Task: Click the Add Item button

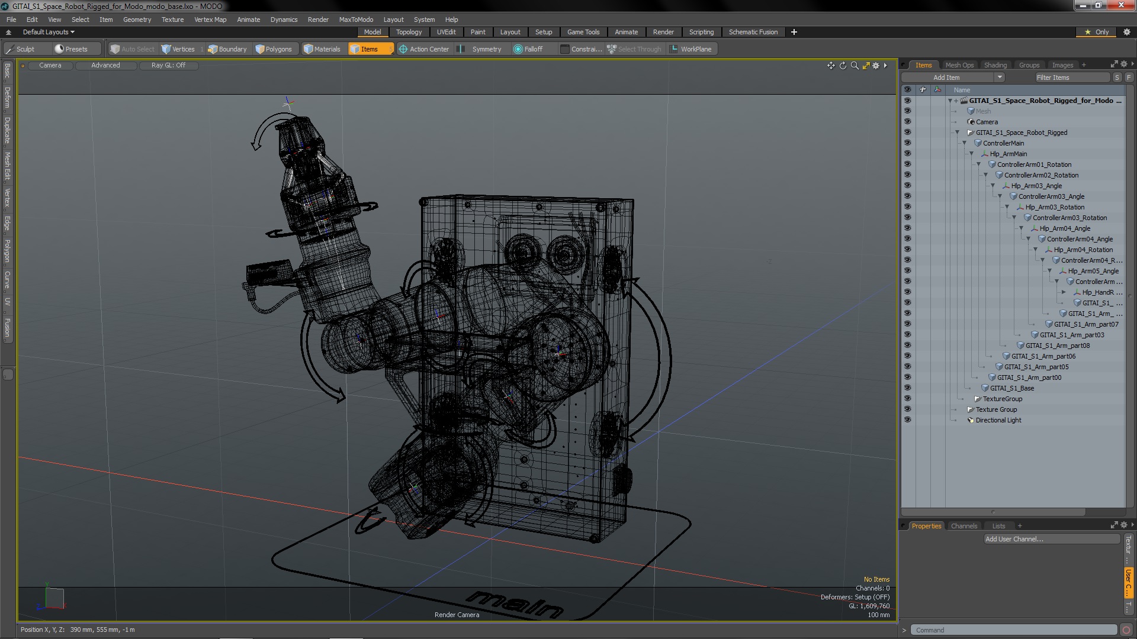Action: (x=946, y=78)
